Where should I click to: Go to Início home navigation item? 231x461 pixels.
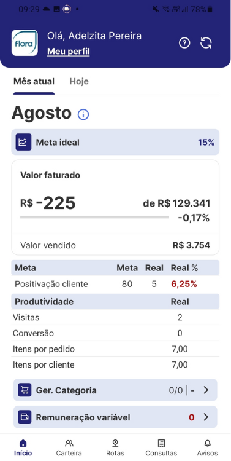click(x=23, y=447)
